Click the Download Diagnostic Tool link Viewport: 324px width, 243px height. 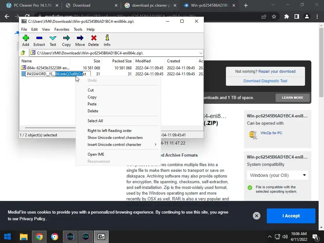265,81
